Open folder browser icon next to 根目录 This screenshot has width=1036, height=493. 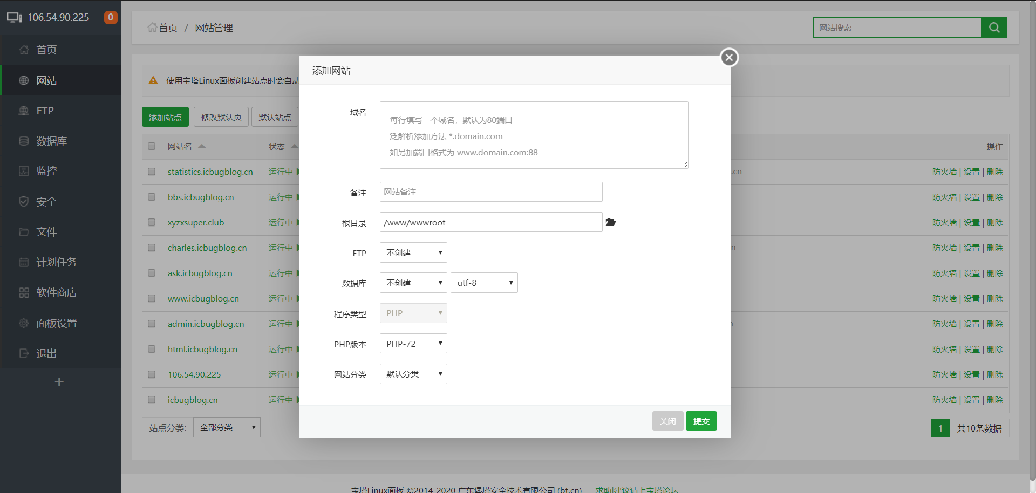[611, 222]
